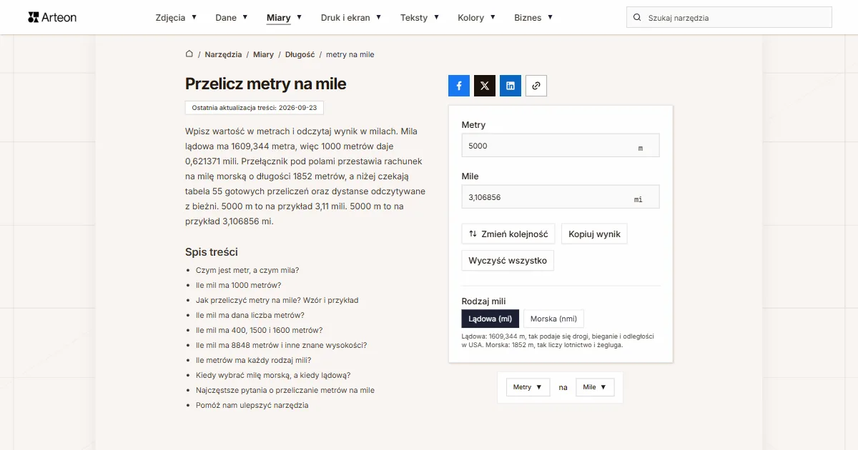Select the Morska (nmi) mile type
This screenshot has width=858, height=450.
click(x=553, y=319)
